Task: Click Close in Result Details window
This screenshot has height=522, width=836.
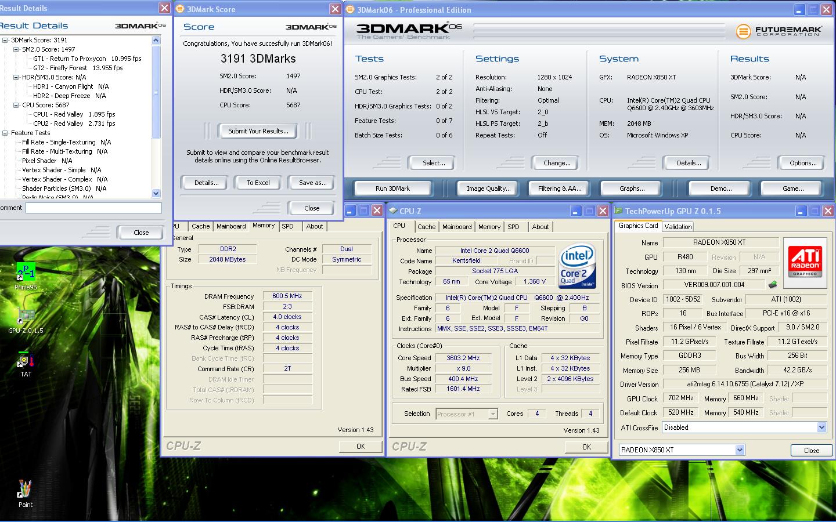Action: pyautogui.click(x=141, y=233)
